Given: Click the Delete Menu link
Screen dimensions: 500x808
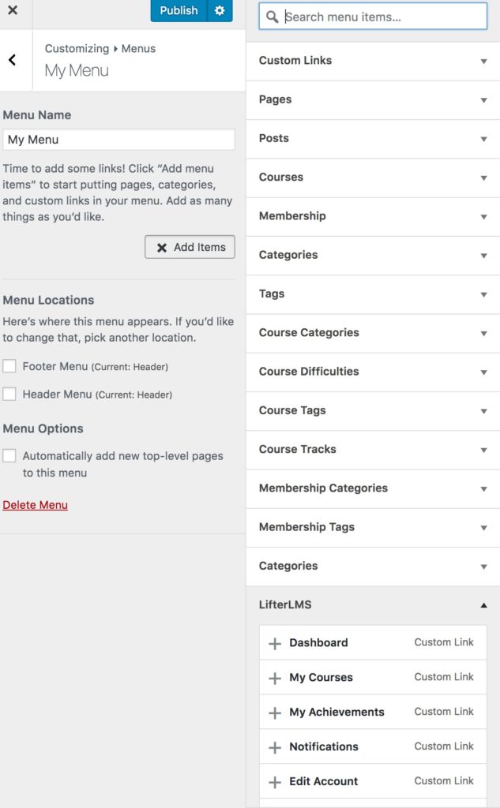Looking at the screenshot, I should point(35,505).
